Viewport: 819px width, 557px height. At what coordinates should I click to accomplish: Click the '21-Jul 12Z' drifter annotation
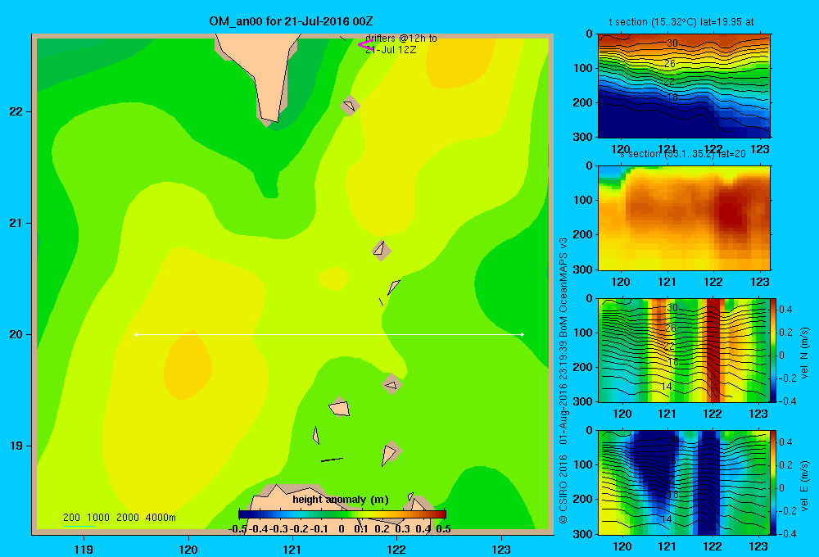(x=391, y=50)
